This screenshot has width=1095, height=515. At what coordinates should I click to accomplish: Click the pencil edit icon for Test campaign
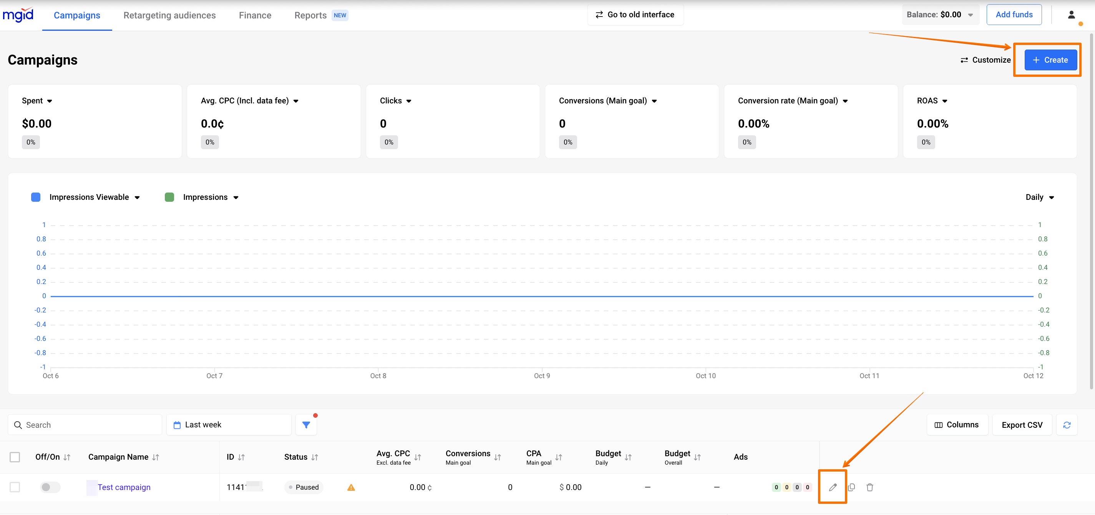(832, 487)
